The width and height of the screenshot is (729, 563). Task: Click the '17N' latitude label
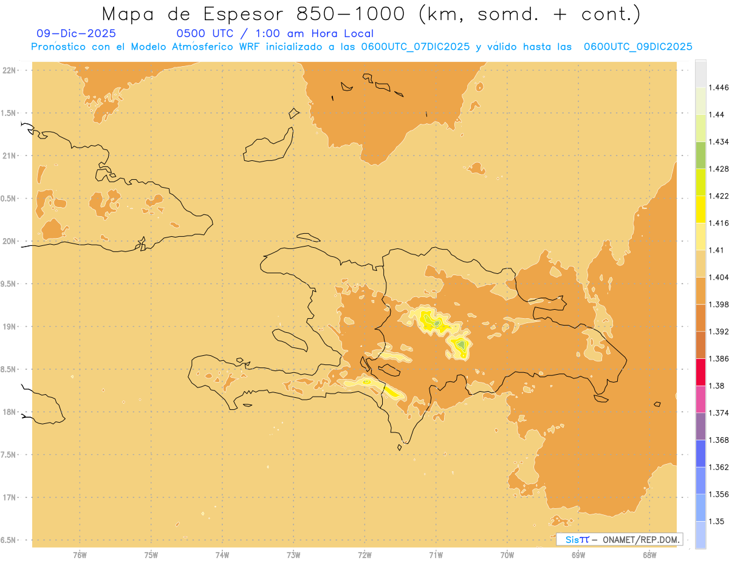9,497
